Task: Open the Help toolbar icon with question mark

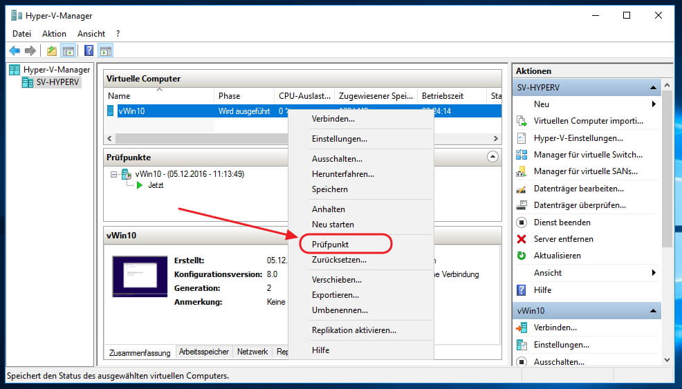Action: coord(89,51)
